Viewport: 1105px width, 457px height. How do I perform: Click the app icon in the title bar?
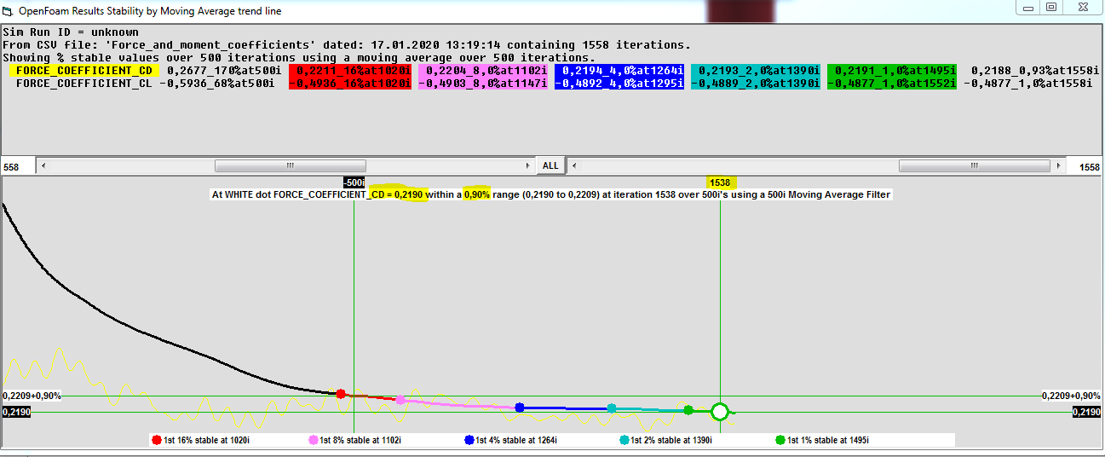tap(9, 11)
